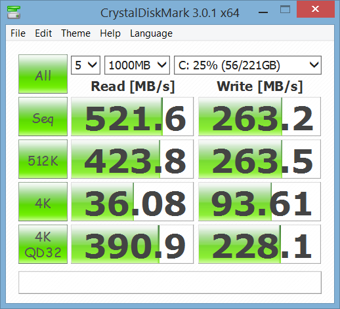
Task: Click the Seq write result 263.2
Action: (x=259, y=117)
